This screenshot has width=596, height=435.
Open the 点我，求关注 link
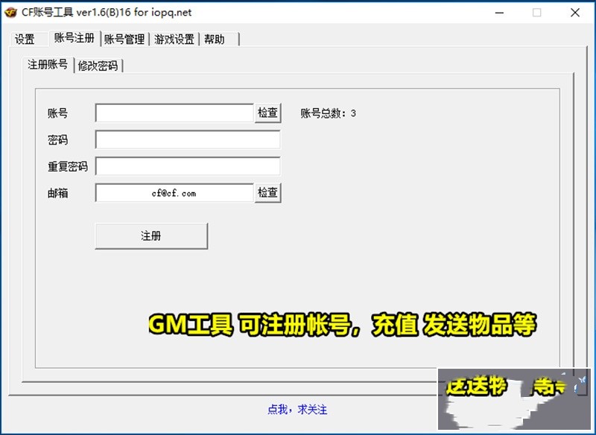[297, 409]
